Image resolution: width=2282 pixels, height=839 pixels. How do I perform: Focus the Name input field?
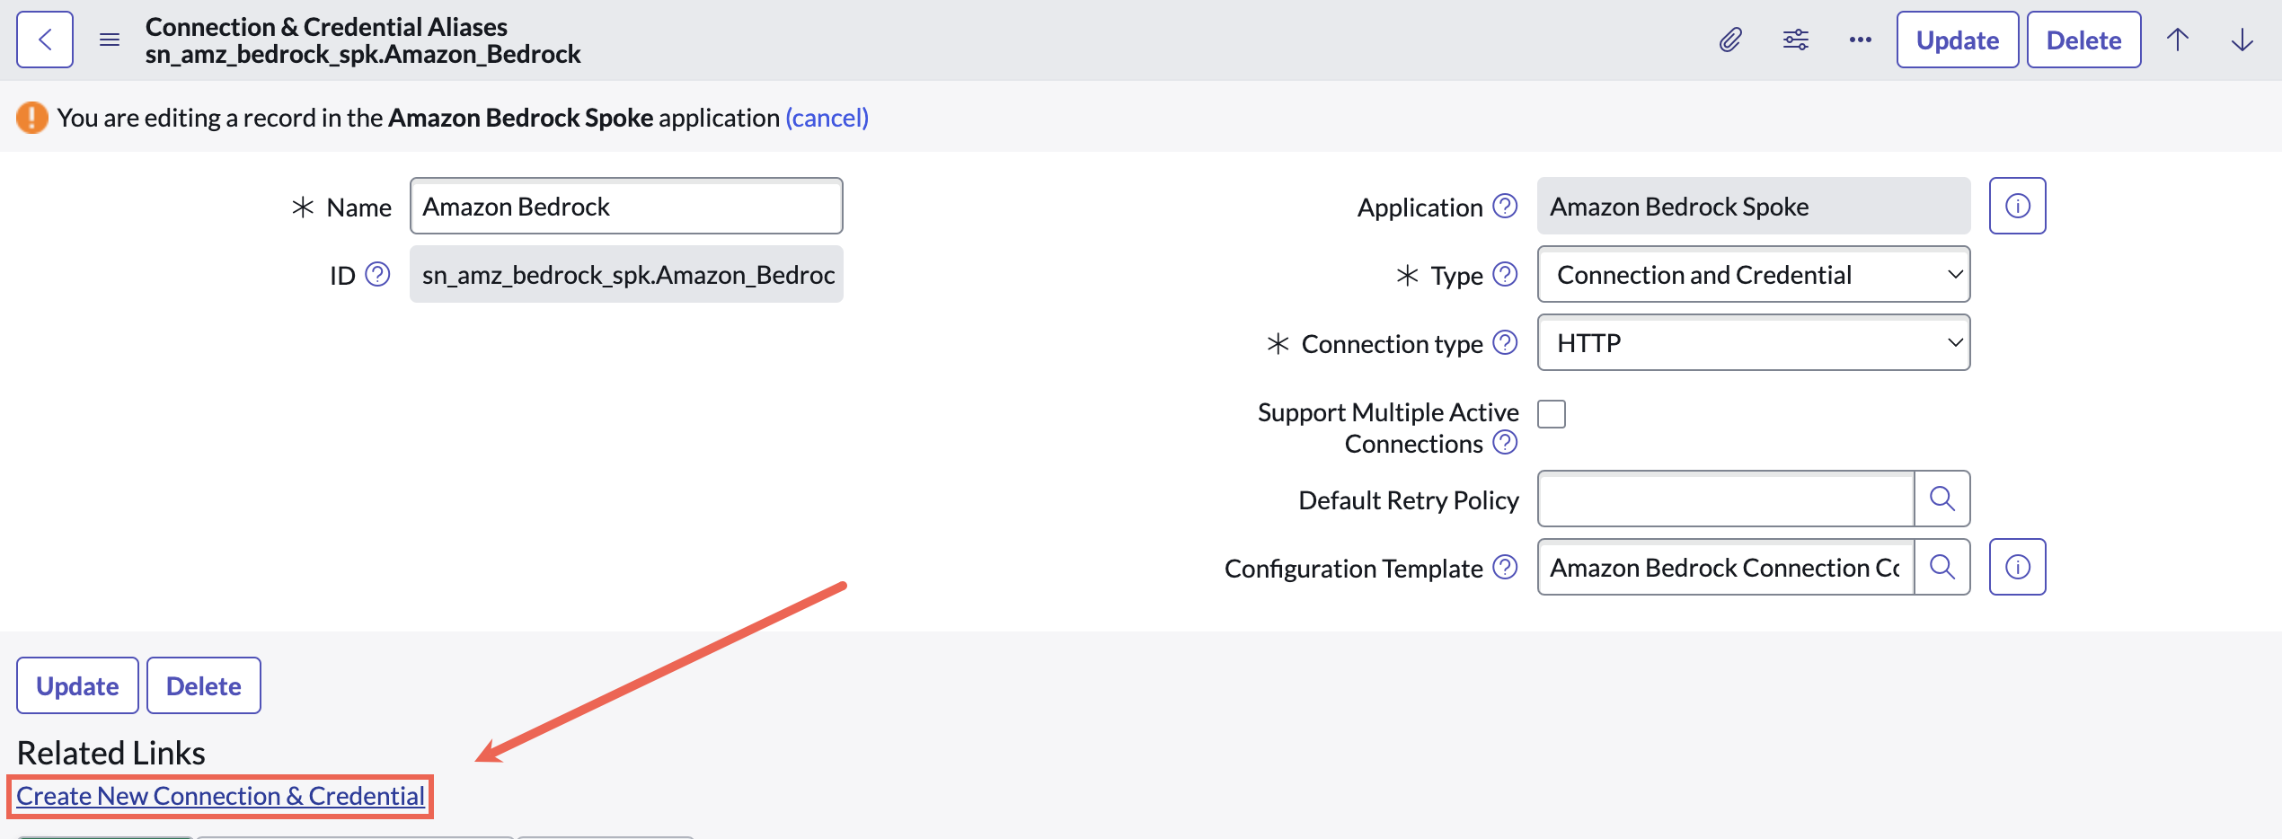[x=626, y=206]
